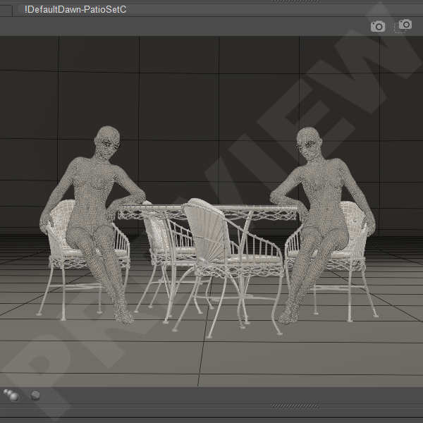Pick the right figure's head

[307, 143]
